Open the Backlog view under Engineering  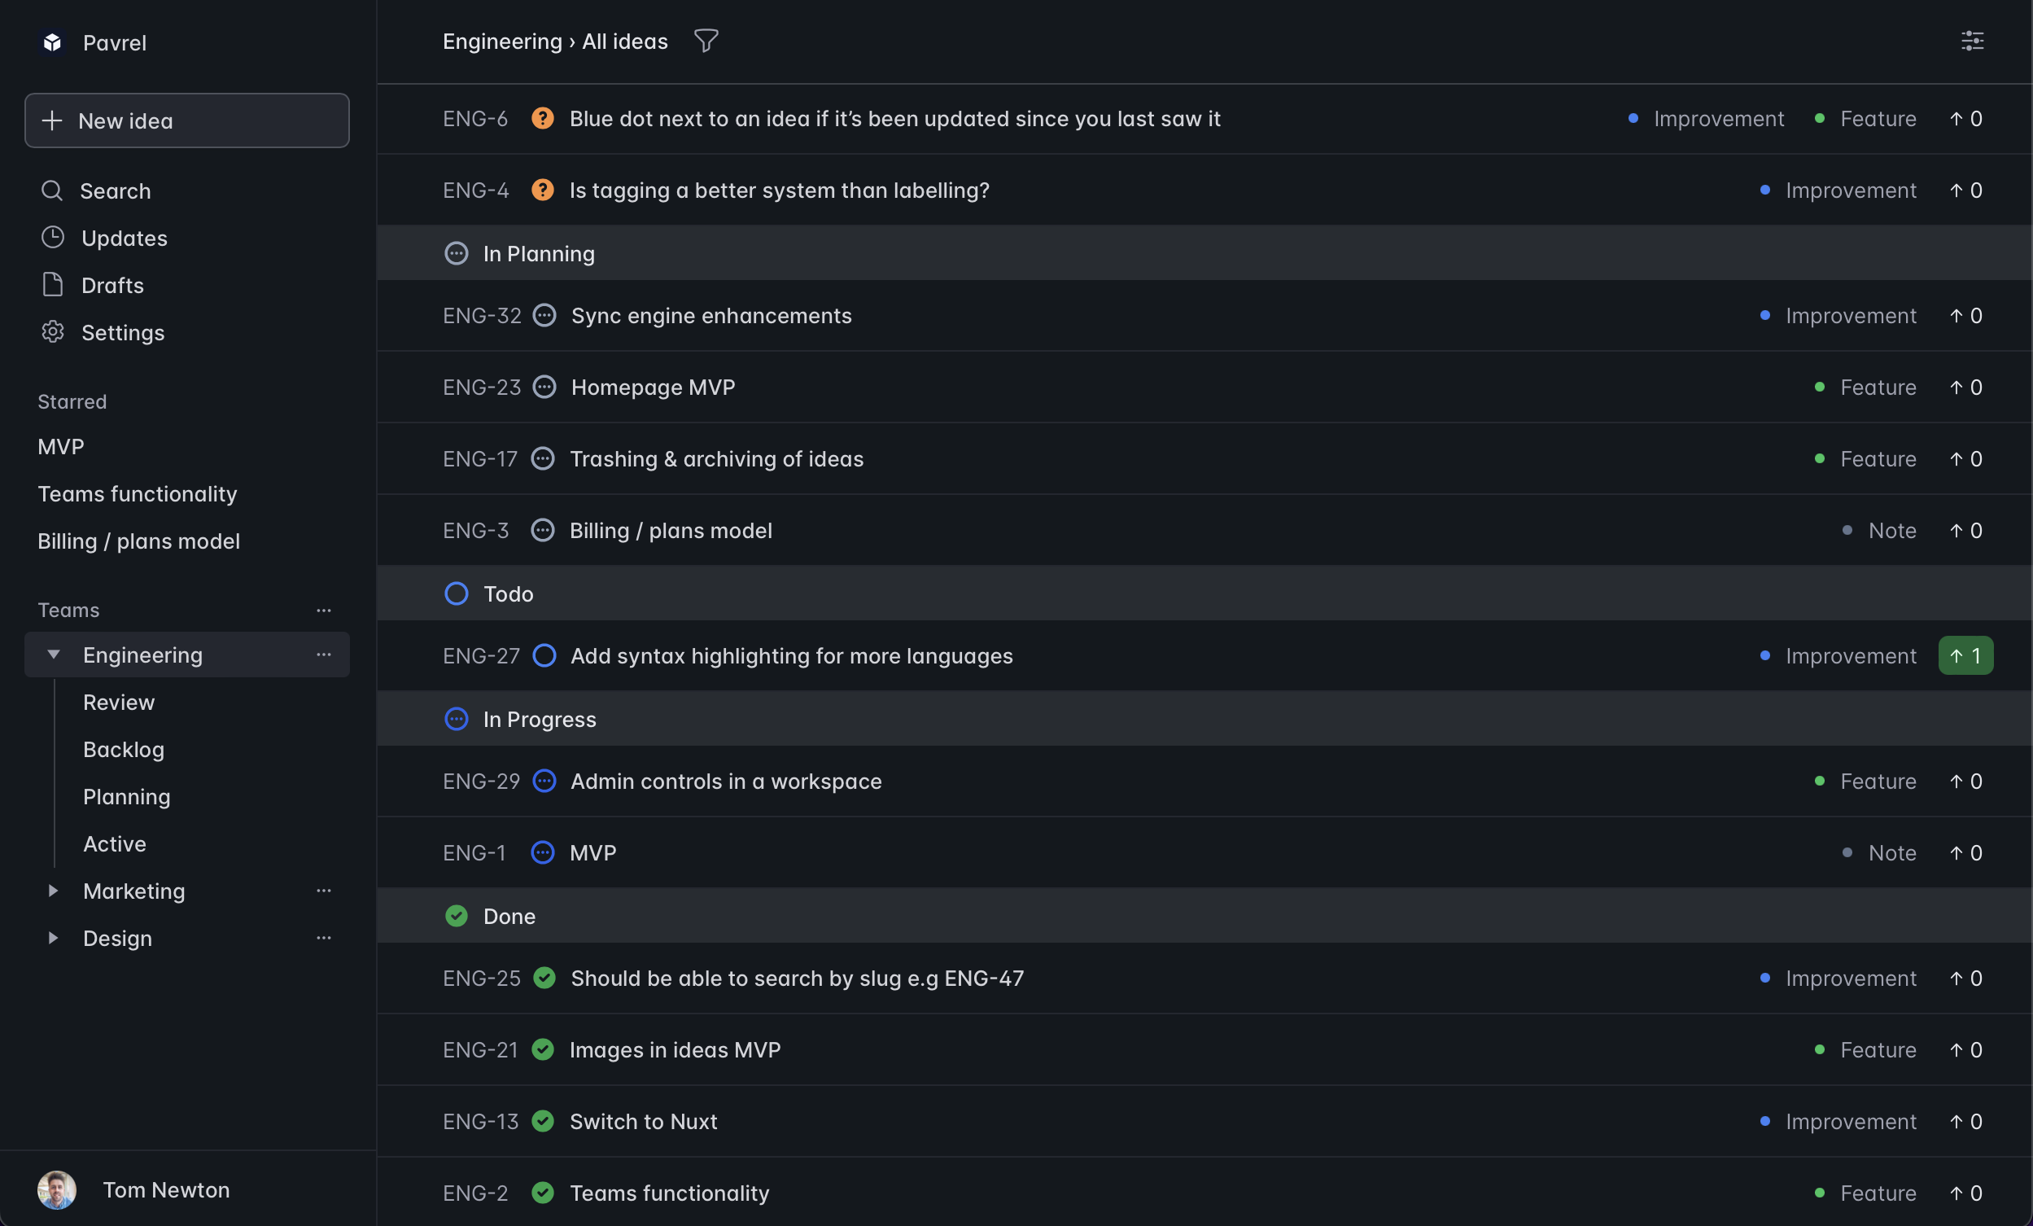tap(124, 750)
